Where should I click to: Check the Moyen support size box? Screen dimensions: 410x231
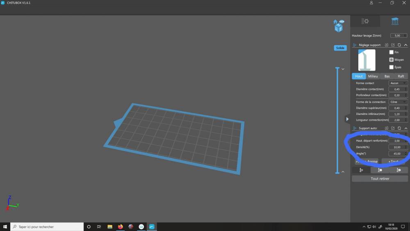391,59
